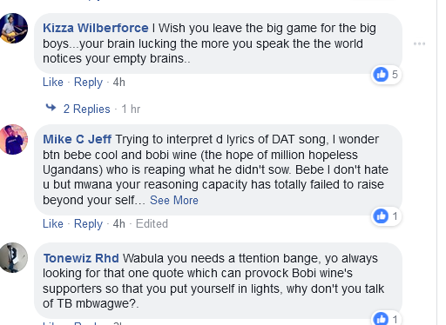The image size is (446, 325).
Task: Like Mike C Jeff's comment
Action: point(53,224)
